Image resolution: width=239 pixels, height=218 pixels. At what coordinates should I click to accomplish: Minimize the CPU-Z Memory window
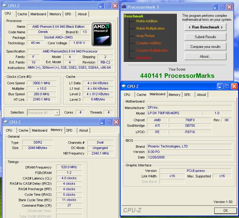[102, 122]
